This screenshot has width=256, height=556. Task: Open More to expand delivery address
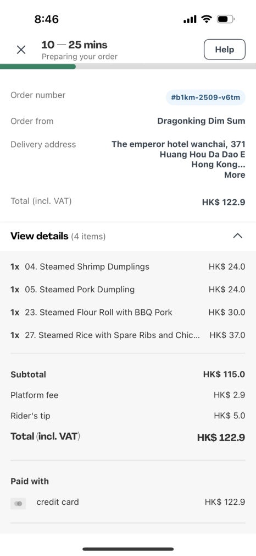235,175
